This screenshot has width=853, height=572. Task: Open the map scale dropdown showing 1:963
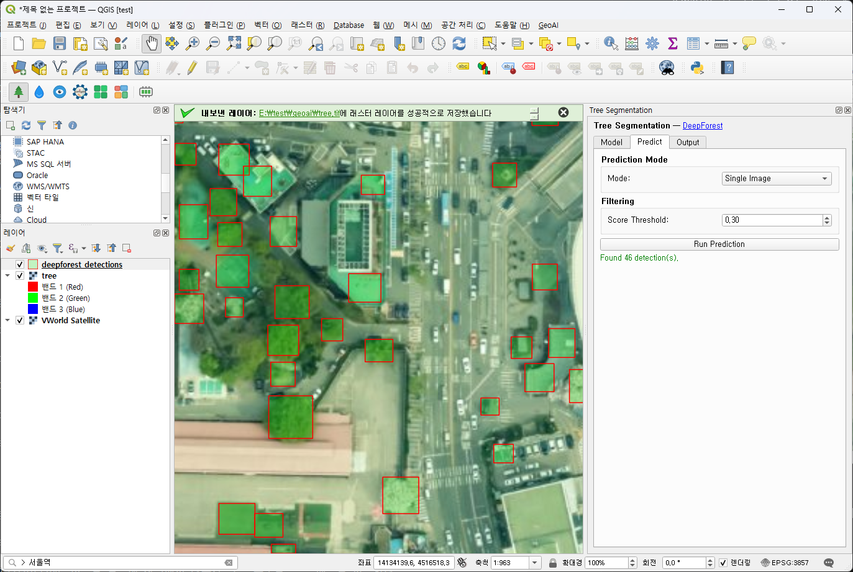534,563
